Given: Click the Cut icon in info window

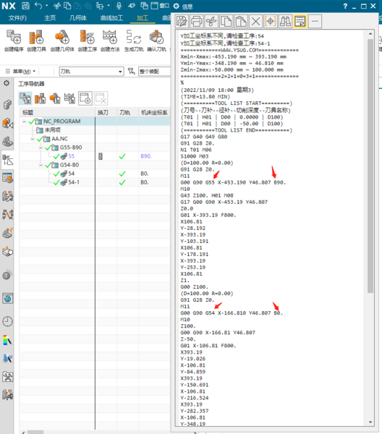Looking at the screenshot, I should [x=211, y=21].
